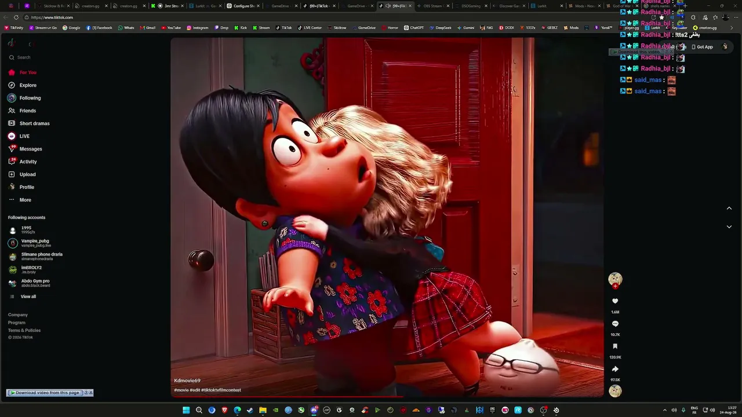The image size is (742, 417).
Task: Share the video with the arrow icon
Action: [x=615, y=369]
